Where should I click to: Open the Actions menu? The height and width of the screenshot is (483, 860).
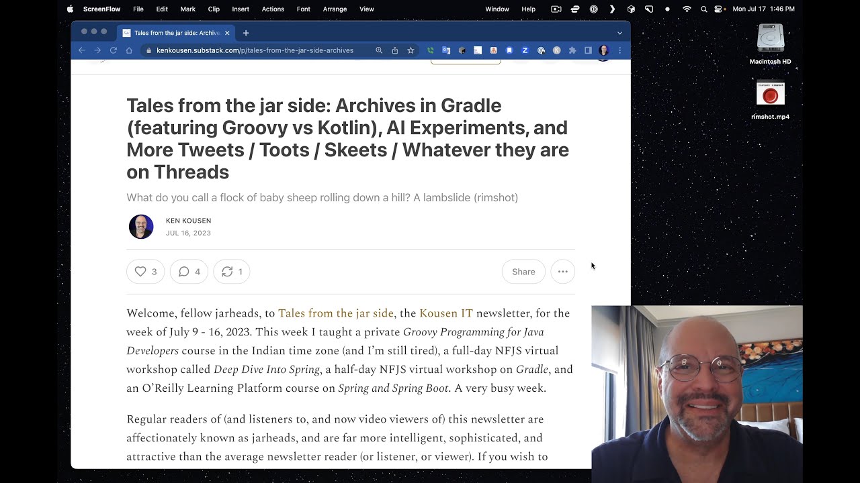[x=273, y=9]
